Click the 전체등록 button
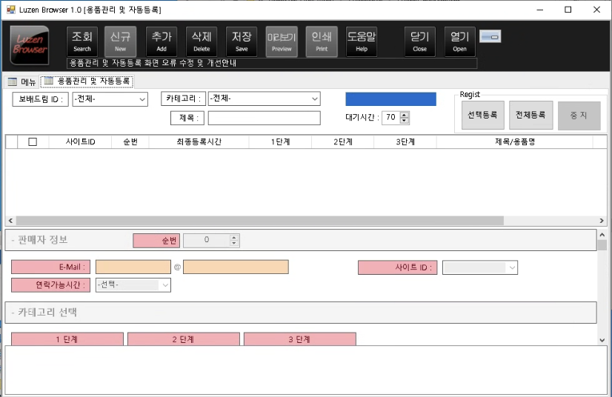Screen dimensions: 612x397 [x=530, y=116]
